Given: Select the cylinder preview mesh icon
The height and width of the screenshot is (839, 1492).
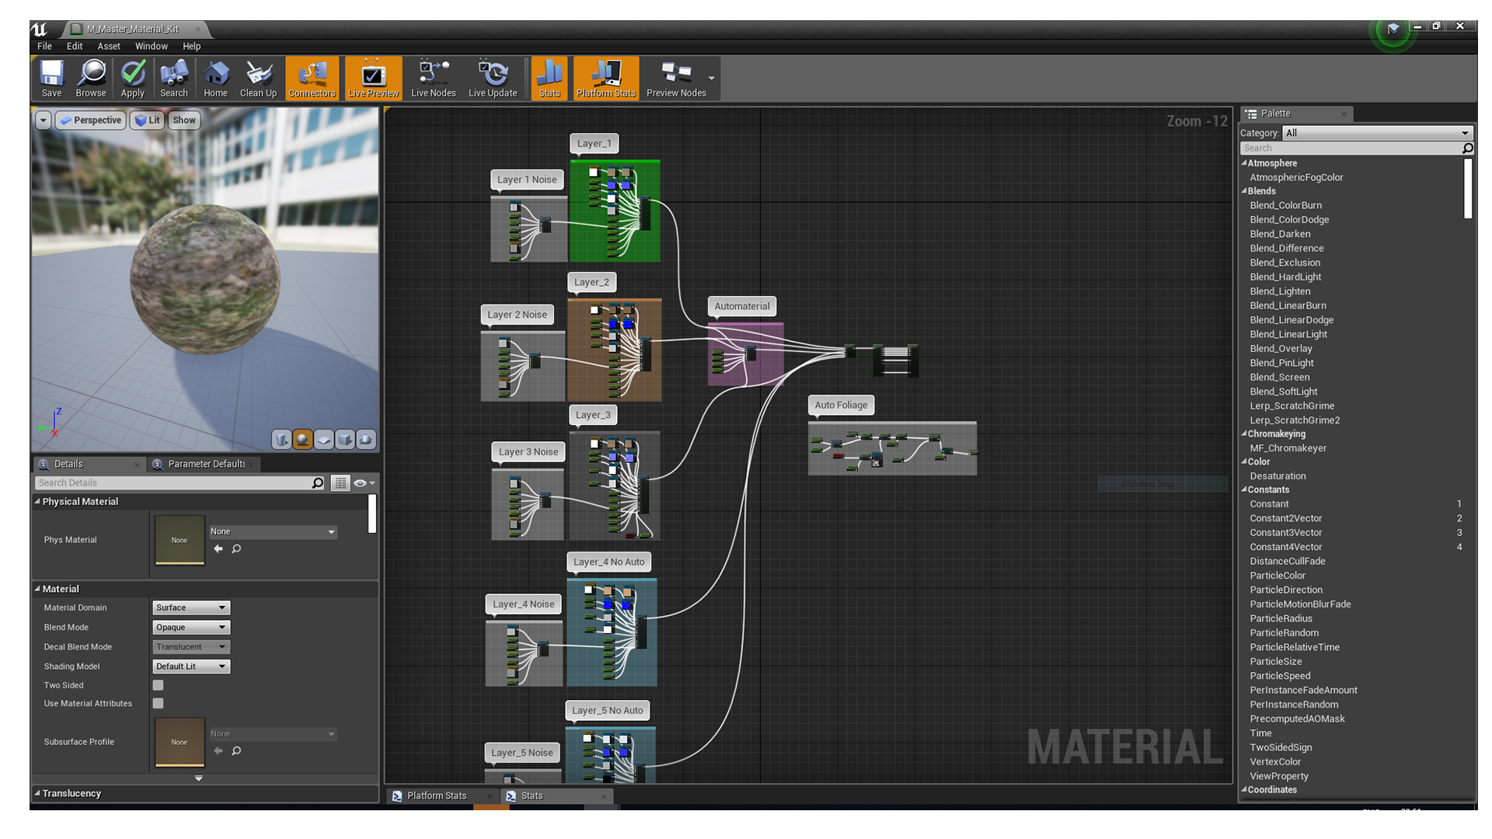Looking at the screenshot, I should pos(281,440).
